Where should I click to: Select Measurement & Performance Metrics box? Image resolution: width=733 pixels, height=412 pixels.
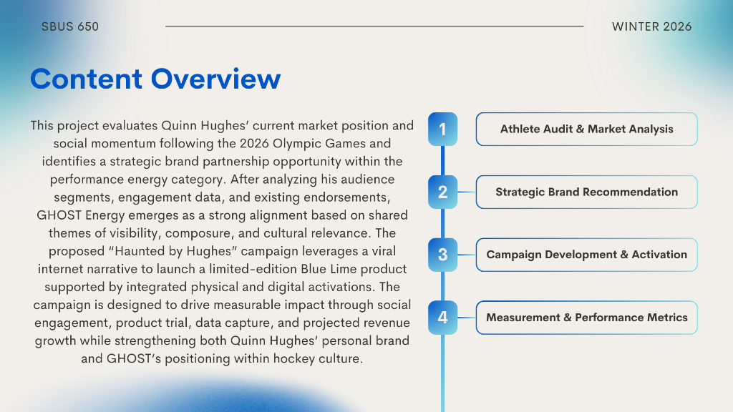point(587,318)
